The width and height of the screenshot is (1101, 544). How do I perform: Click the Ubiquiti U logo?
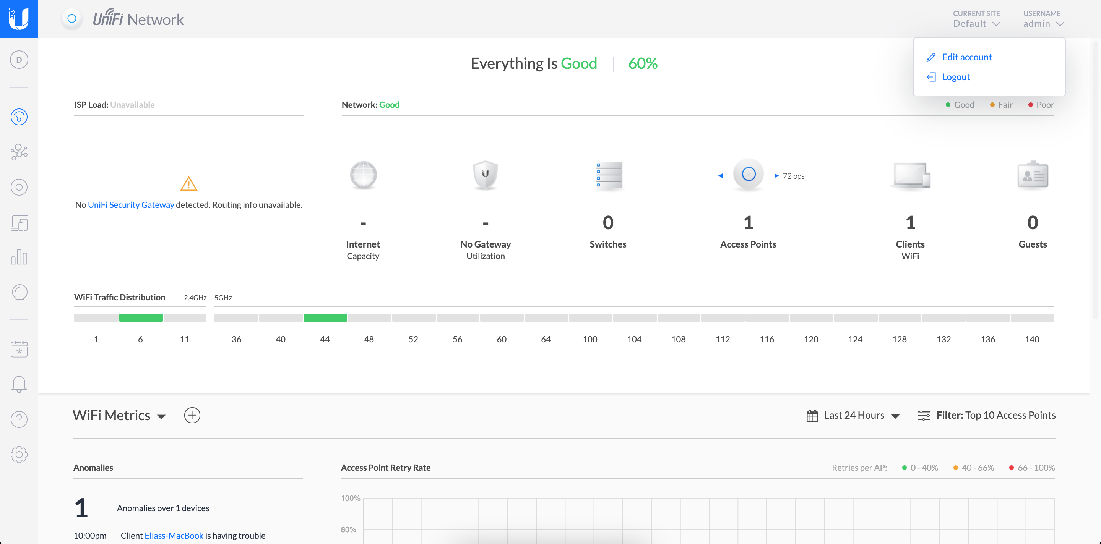tap(19, 19)
